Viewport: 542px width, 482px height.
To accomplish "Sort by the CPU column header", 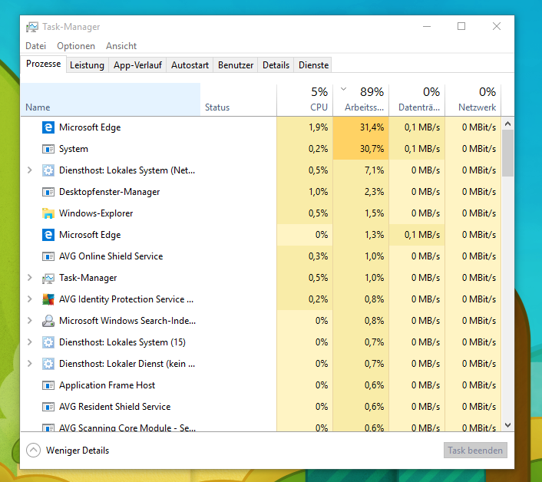I will (x=305, y=100).
